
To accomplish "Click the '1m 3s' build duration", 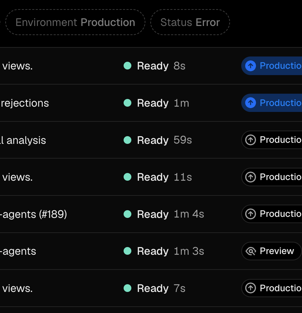I will click(189, 251).
